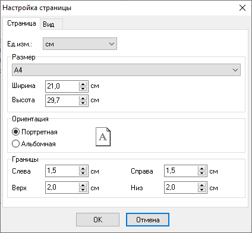
Task: Decrease Низ margin with down arrow
Action: [201, 190]
